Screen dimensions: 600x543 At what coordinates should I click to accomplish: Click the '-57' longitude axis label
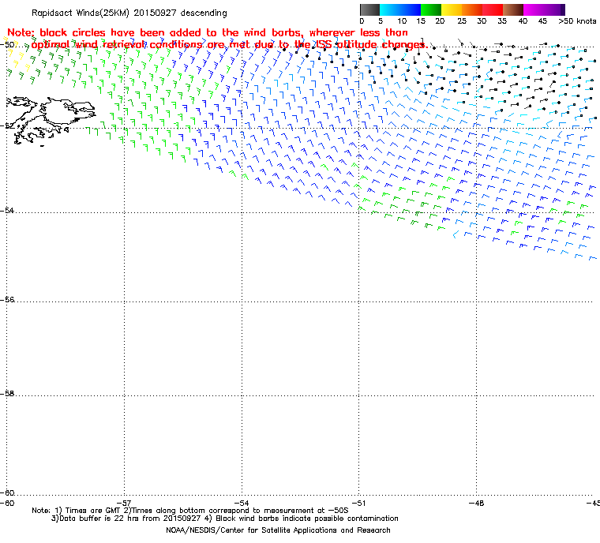pyautogui.click(x=124, y=503)
